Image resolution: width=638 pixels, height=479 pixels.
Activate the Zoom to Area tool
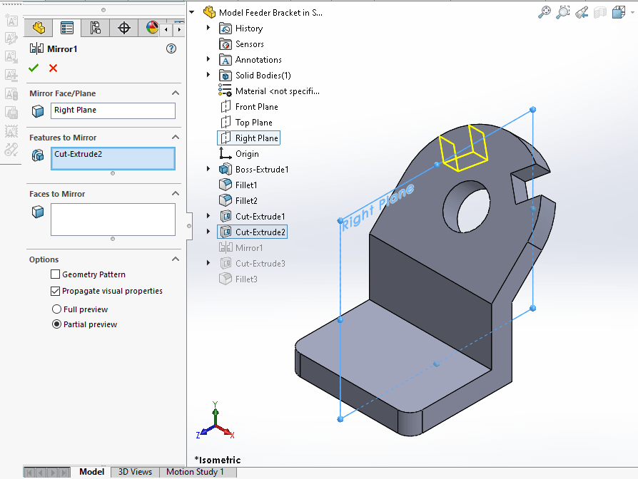(x=563, y=11)
